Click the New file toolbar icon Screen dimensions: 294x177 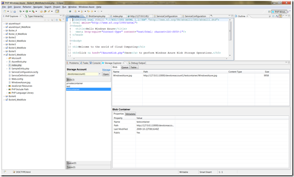(x=5, y=12)
